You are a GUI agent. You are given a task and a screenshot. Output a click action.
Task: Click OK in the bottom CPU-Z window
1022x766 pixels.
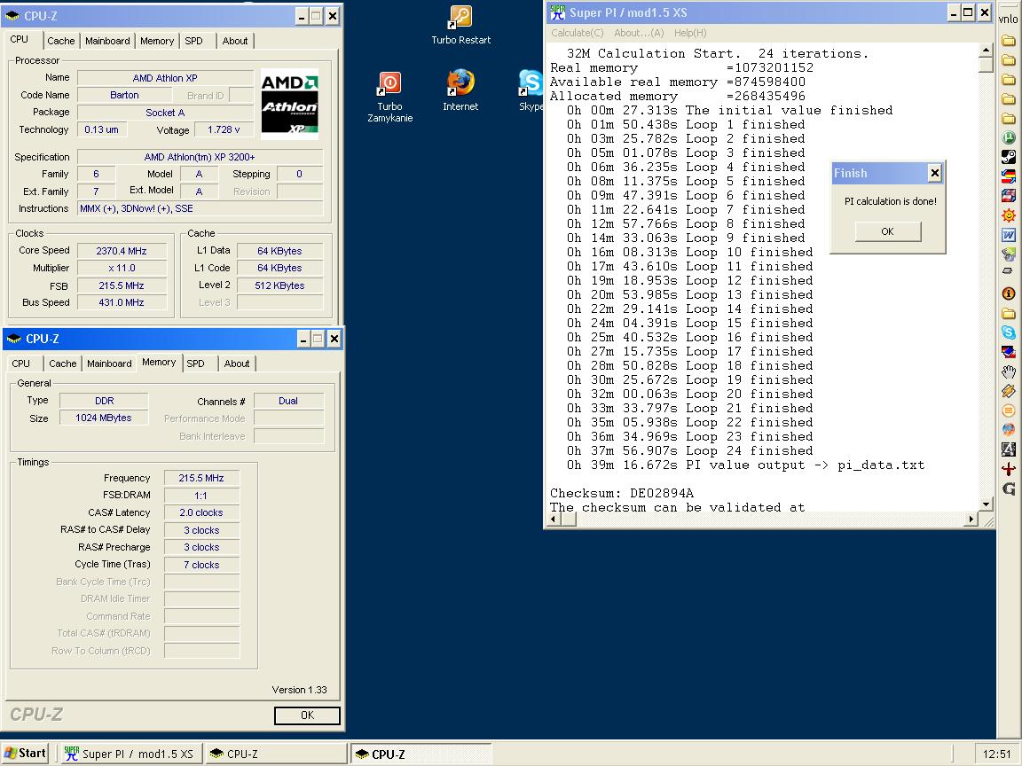307,715
